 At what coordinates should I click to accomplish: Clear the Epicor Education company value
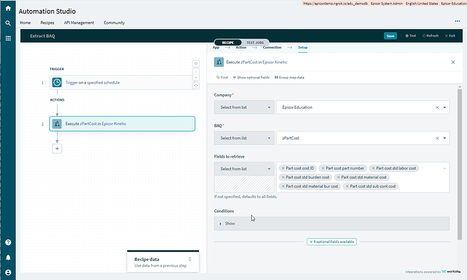click(437, 108)
